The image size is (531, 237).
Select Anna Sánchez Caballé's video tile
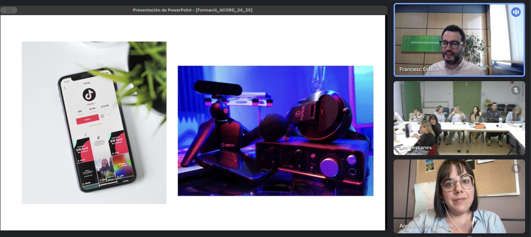coord(459,196)
